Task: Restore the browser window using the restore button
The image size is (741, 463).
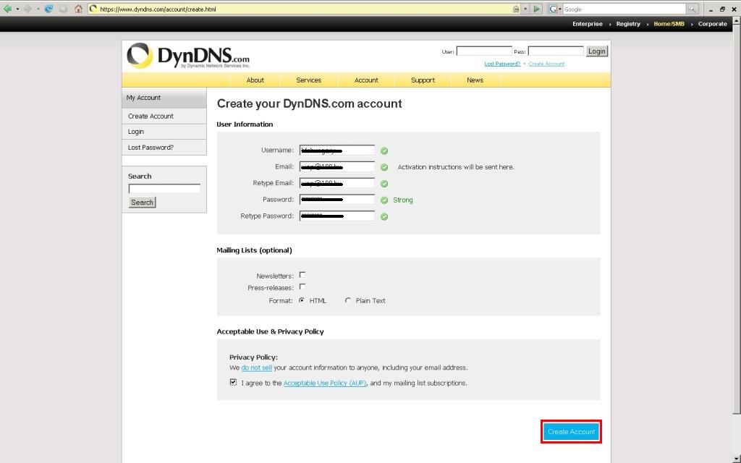Action: (722, 9)
